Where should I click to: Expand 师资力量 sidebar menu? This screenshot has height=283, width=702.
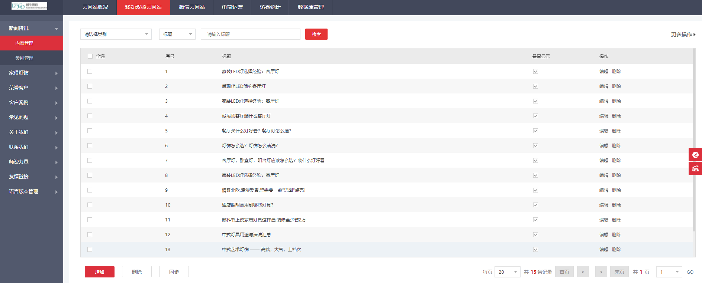coord(32,162)
